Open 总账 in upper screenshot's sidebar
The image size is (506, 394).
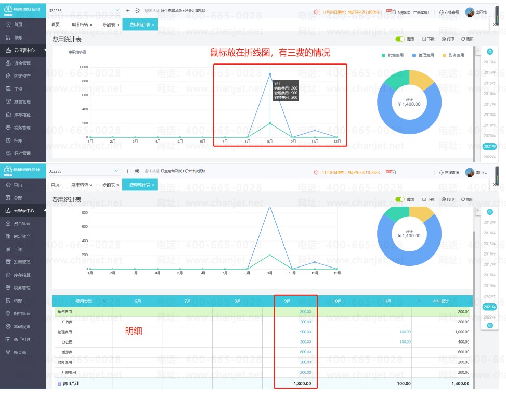[x=15, y=37]
